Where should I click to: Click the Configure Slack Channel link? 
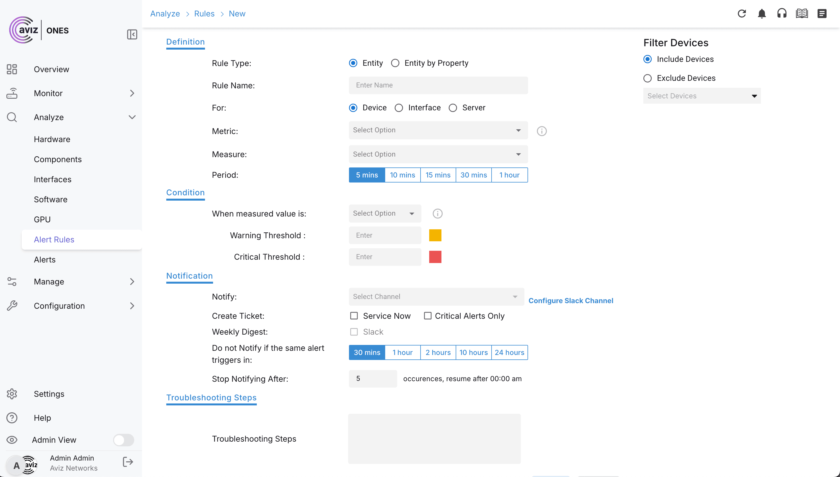570,301
